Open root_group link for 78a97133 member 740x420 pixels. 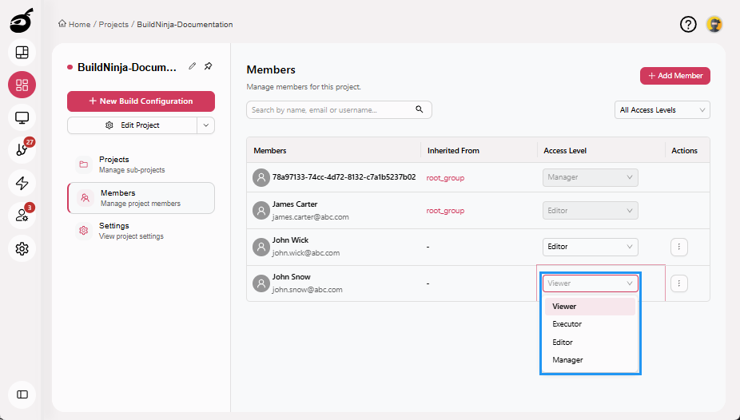[x=445, y=178]
